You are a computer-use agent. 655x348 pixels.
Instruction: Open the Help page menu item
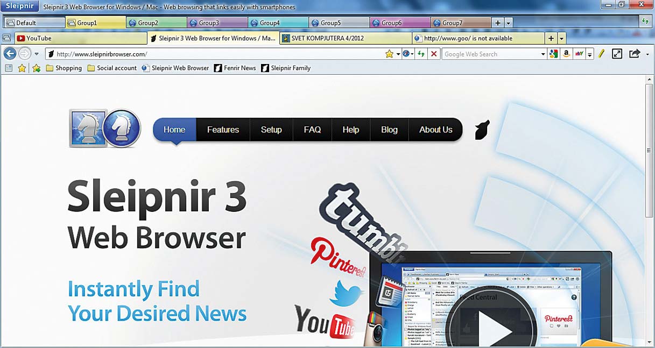[x=351, y=130]
